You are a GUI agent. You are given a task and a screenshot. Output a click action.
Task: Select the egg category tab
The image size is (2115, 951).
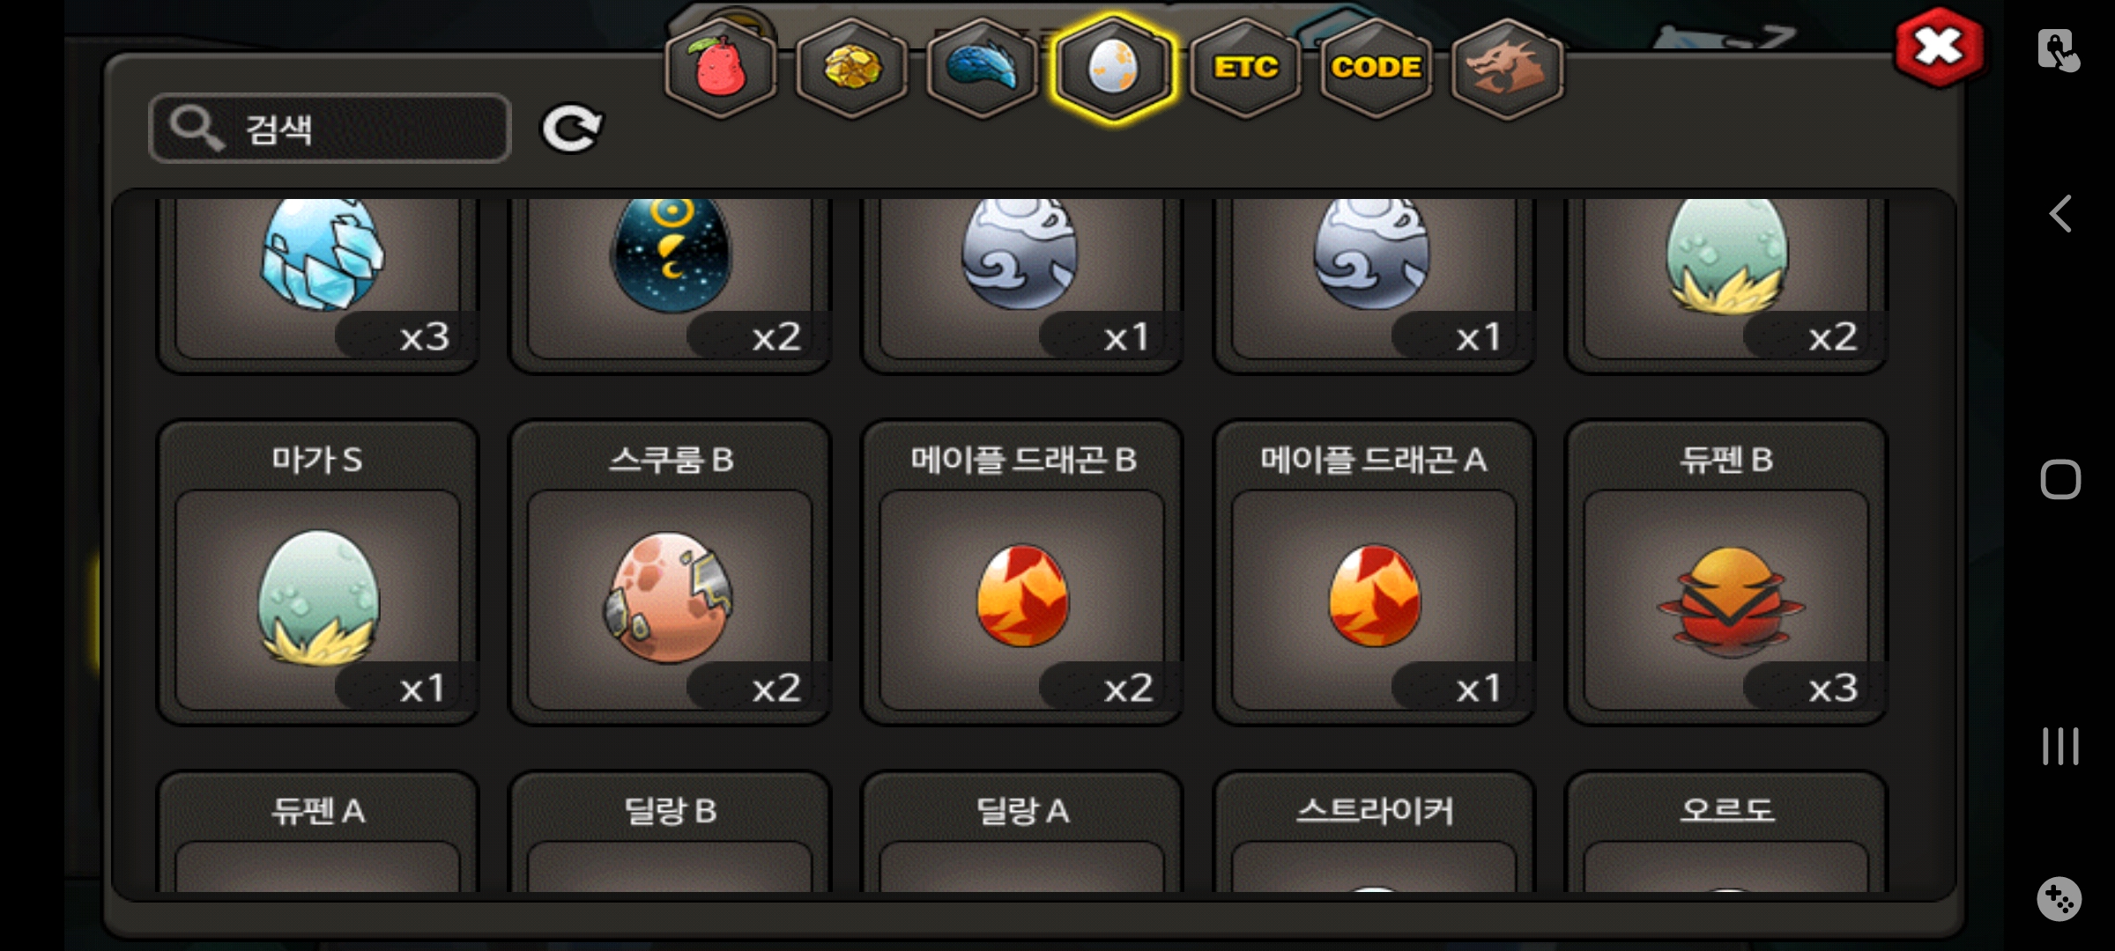[1113, 69]
